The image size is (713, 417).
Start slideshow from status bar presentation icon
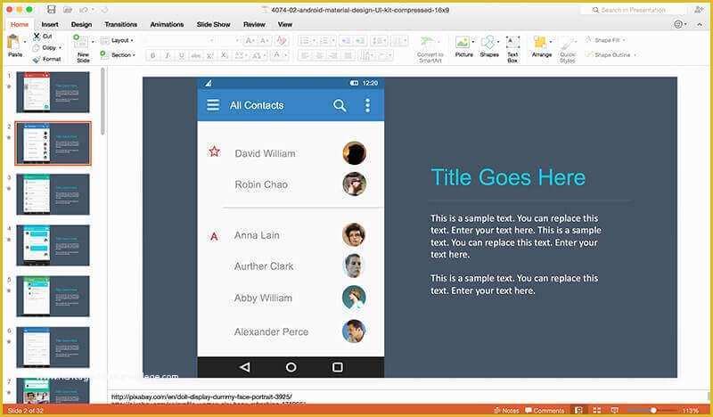pyautogui.click(x=615, y=410)
